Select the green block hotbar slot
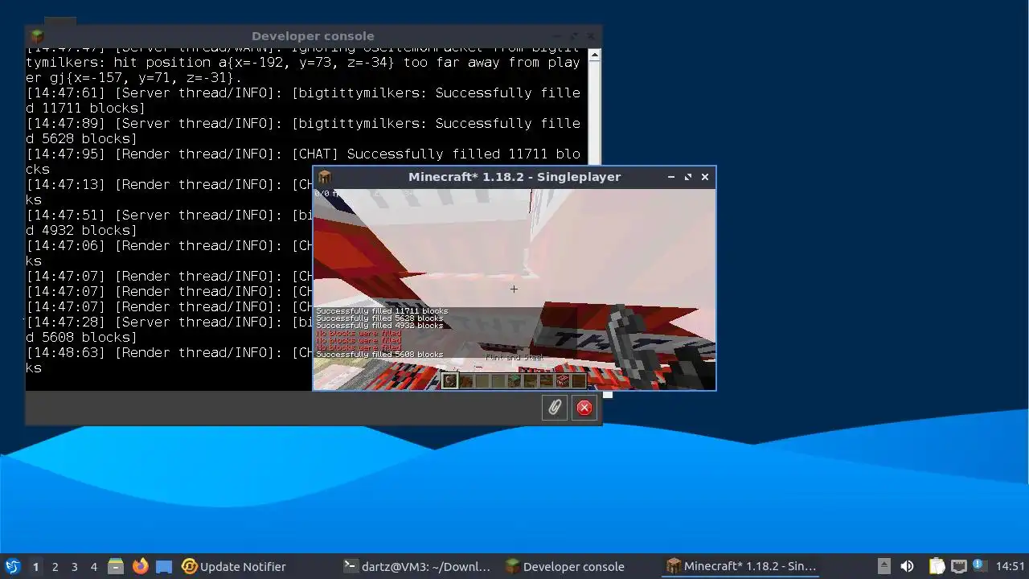This screenshot has height=579, width=1029. (514, 381)
